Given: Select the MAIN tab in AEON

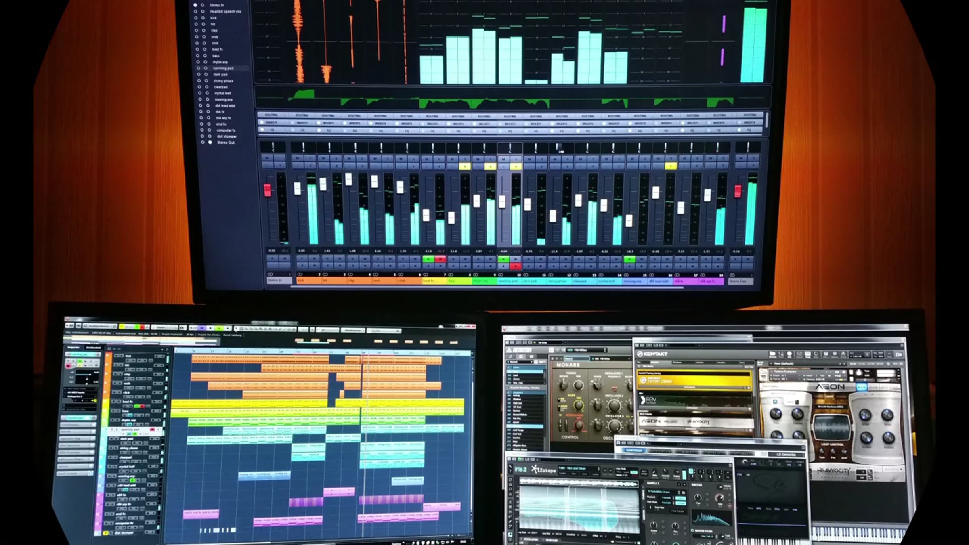Looking at the screenshot, I should 861,387.
